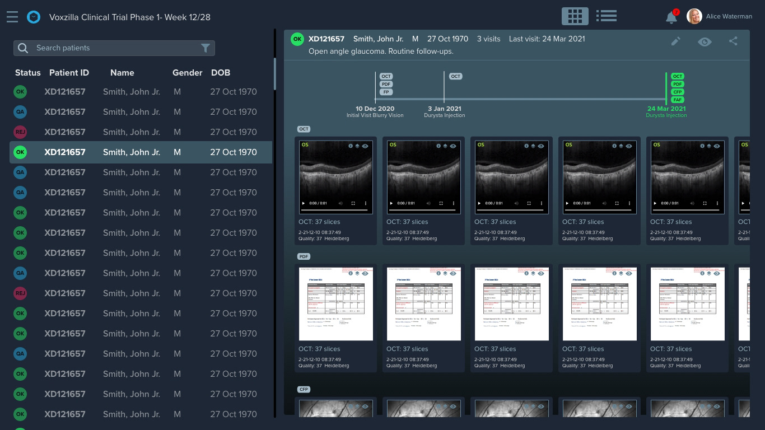Click the 3 visits text in header
Image resolution: width=765 pixels, height=430 pixels.
pyautogui.click(x=488, y=39)
